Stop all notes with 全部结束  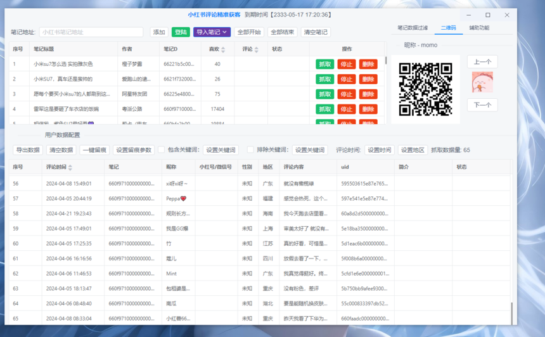(282, 32)
